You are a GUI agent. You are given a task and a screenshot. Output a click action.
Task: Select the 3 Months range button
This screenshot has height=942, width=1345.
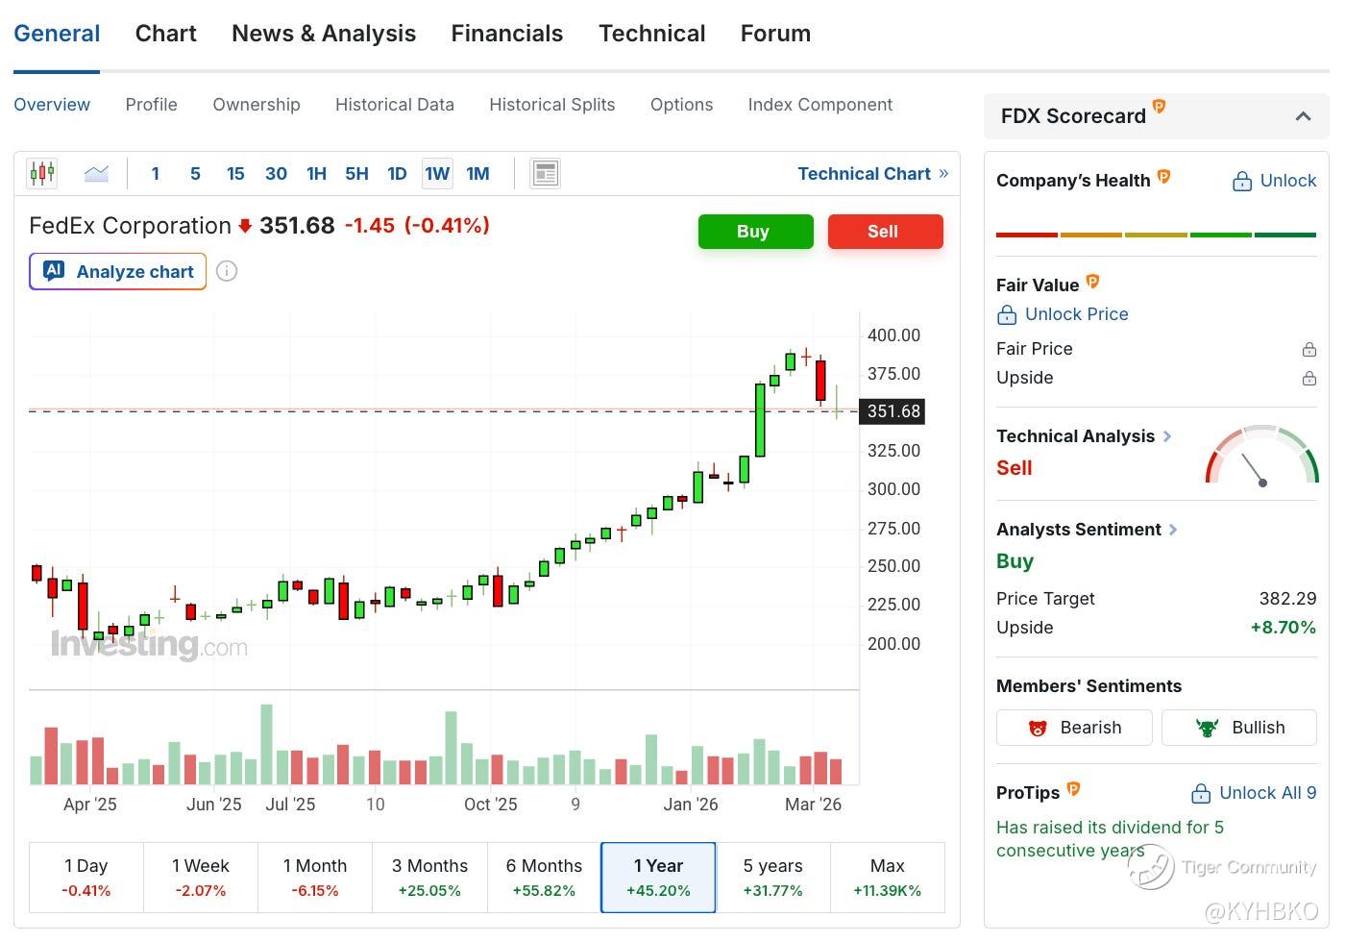click(429, 878)
